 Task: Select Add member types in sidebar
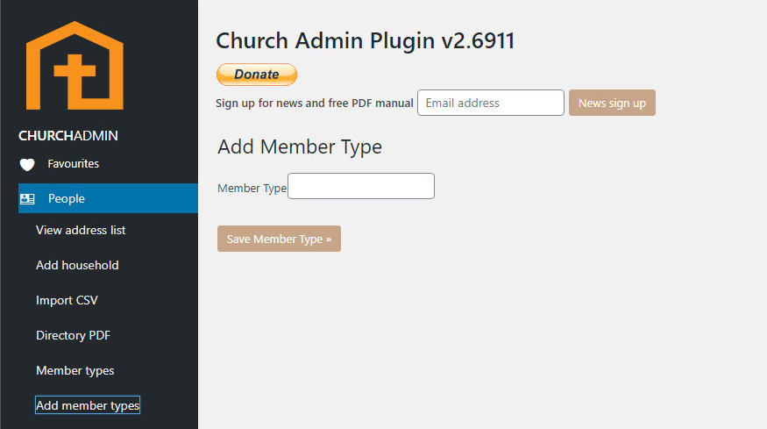point(88,405)
